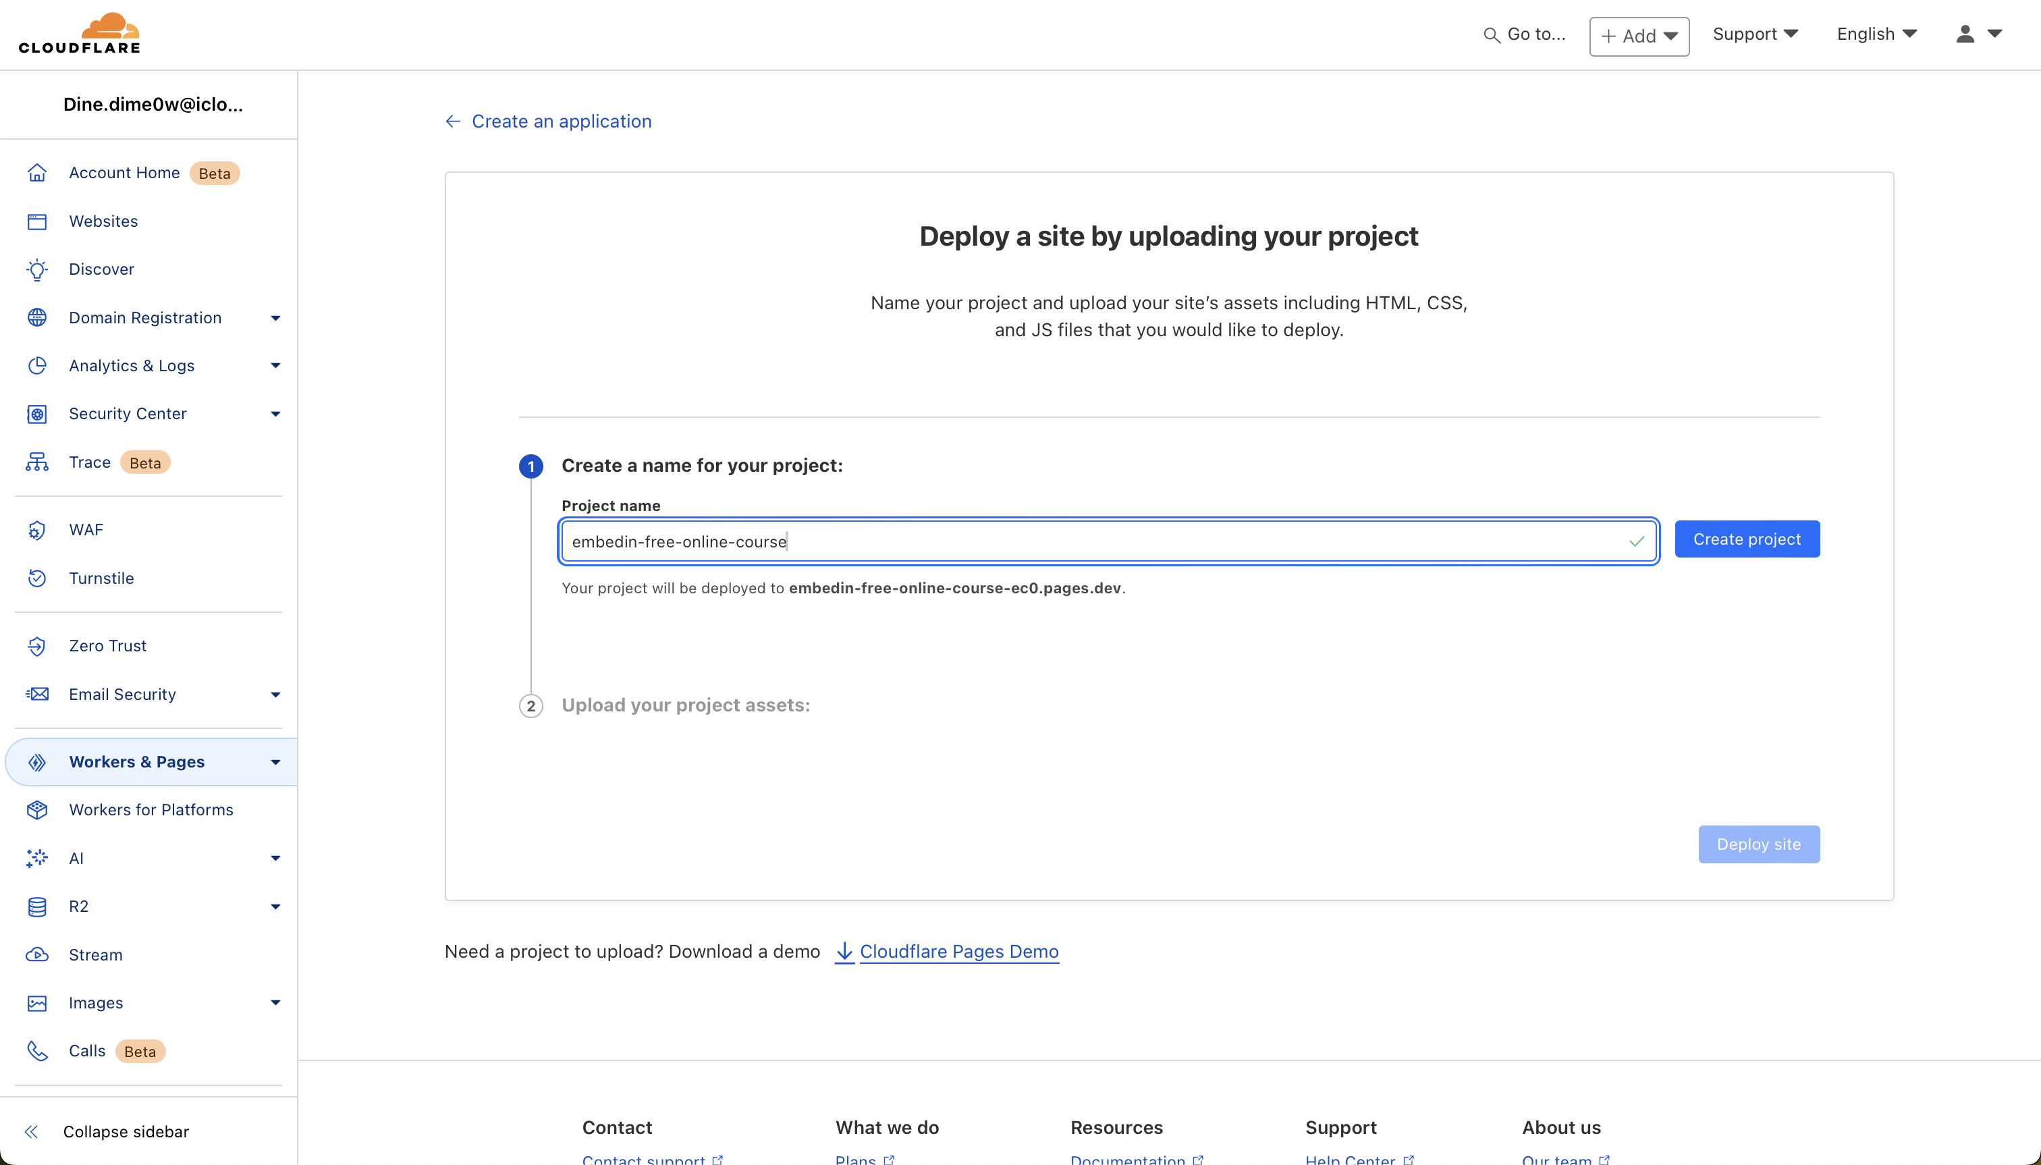The image size is (2041, 1165).
Task: Select Turnstile in the sidebar
Action: tap(102, 578)
